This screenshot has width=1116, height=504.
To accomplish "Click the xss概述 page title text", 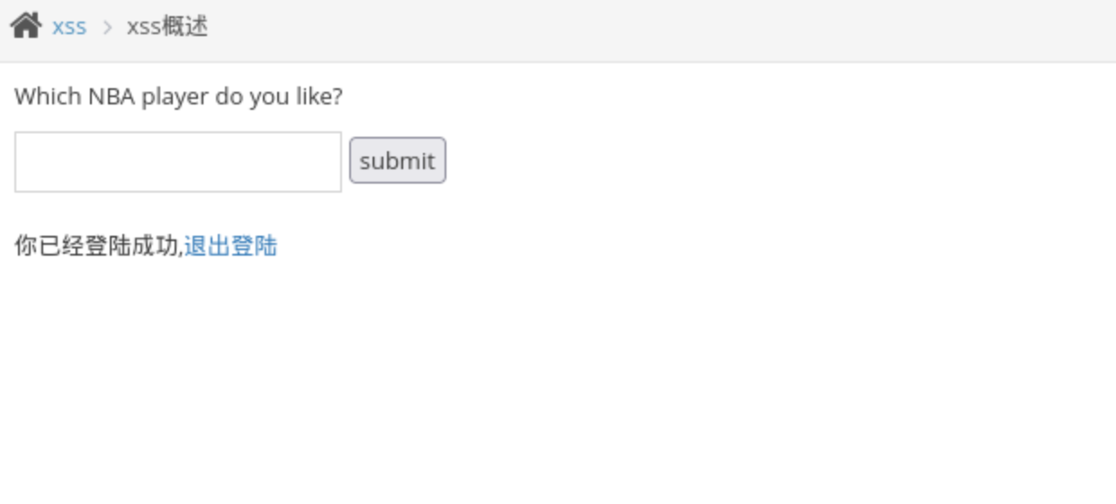I will [167, 27].
